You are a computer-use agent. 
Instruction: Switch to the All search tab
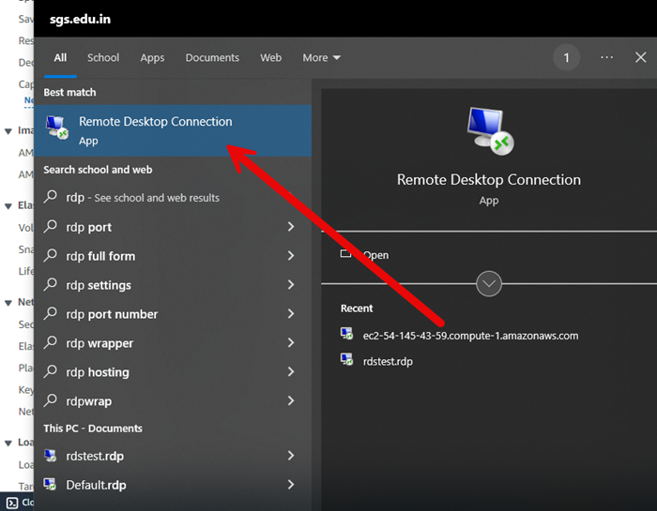click(x=60, y=58)
